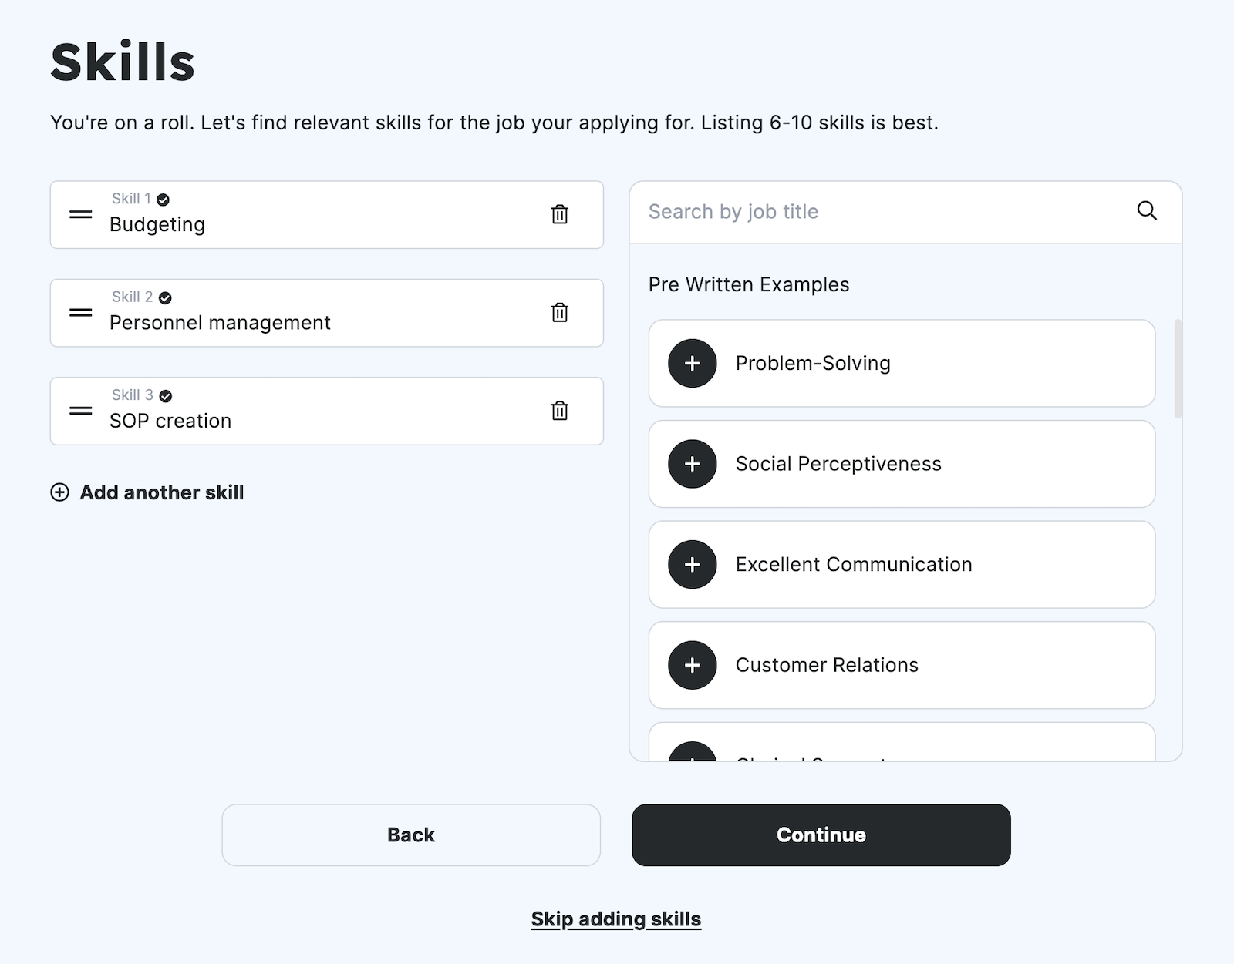Delete the SOP creation skill
Image resolution: width=1234 pixels, height=964 pixels.
point(559,411)
